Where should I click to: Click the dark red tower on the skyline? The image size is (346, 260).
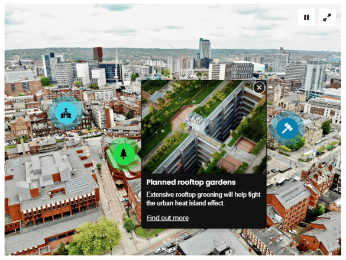(x=98, y=54)
